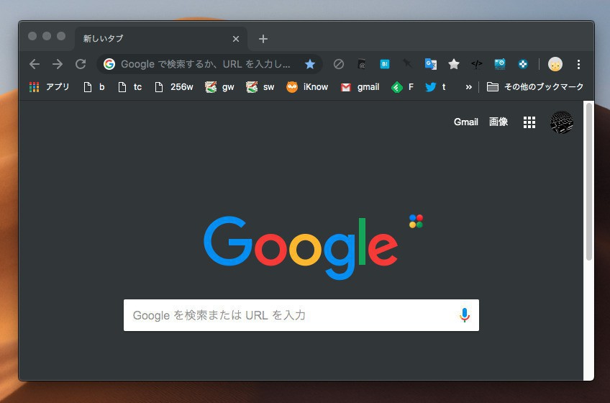Open the blue circular cross extension

click(523, 64)
